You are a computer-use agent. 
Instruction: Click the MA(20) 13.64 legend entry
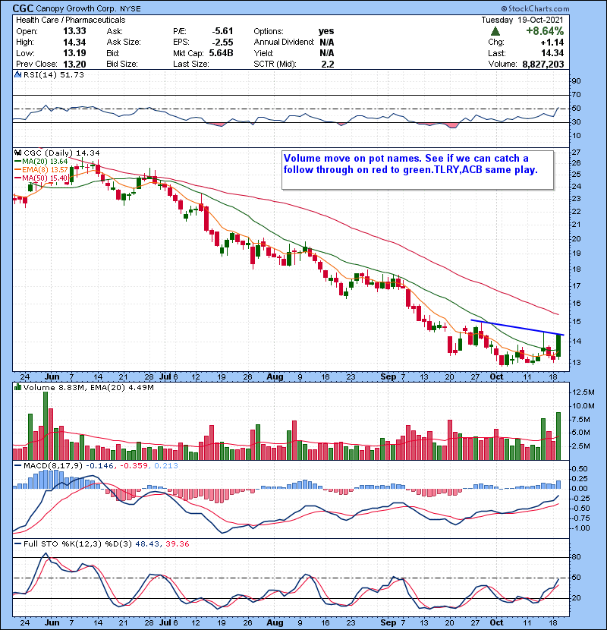42,162
